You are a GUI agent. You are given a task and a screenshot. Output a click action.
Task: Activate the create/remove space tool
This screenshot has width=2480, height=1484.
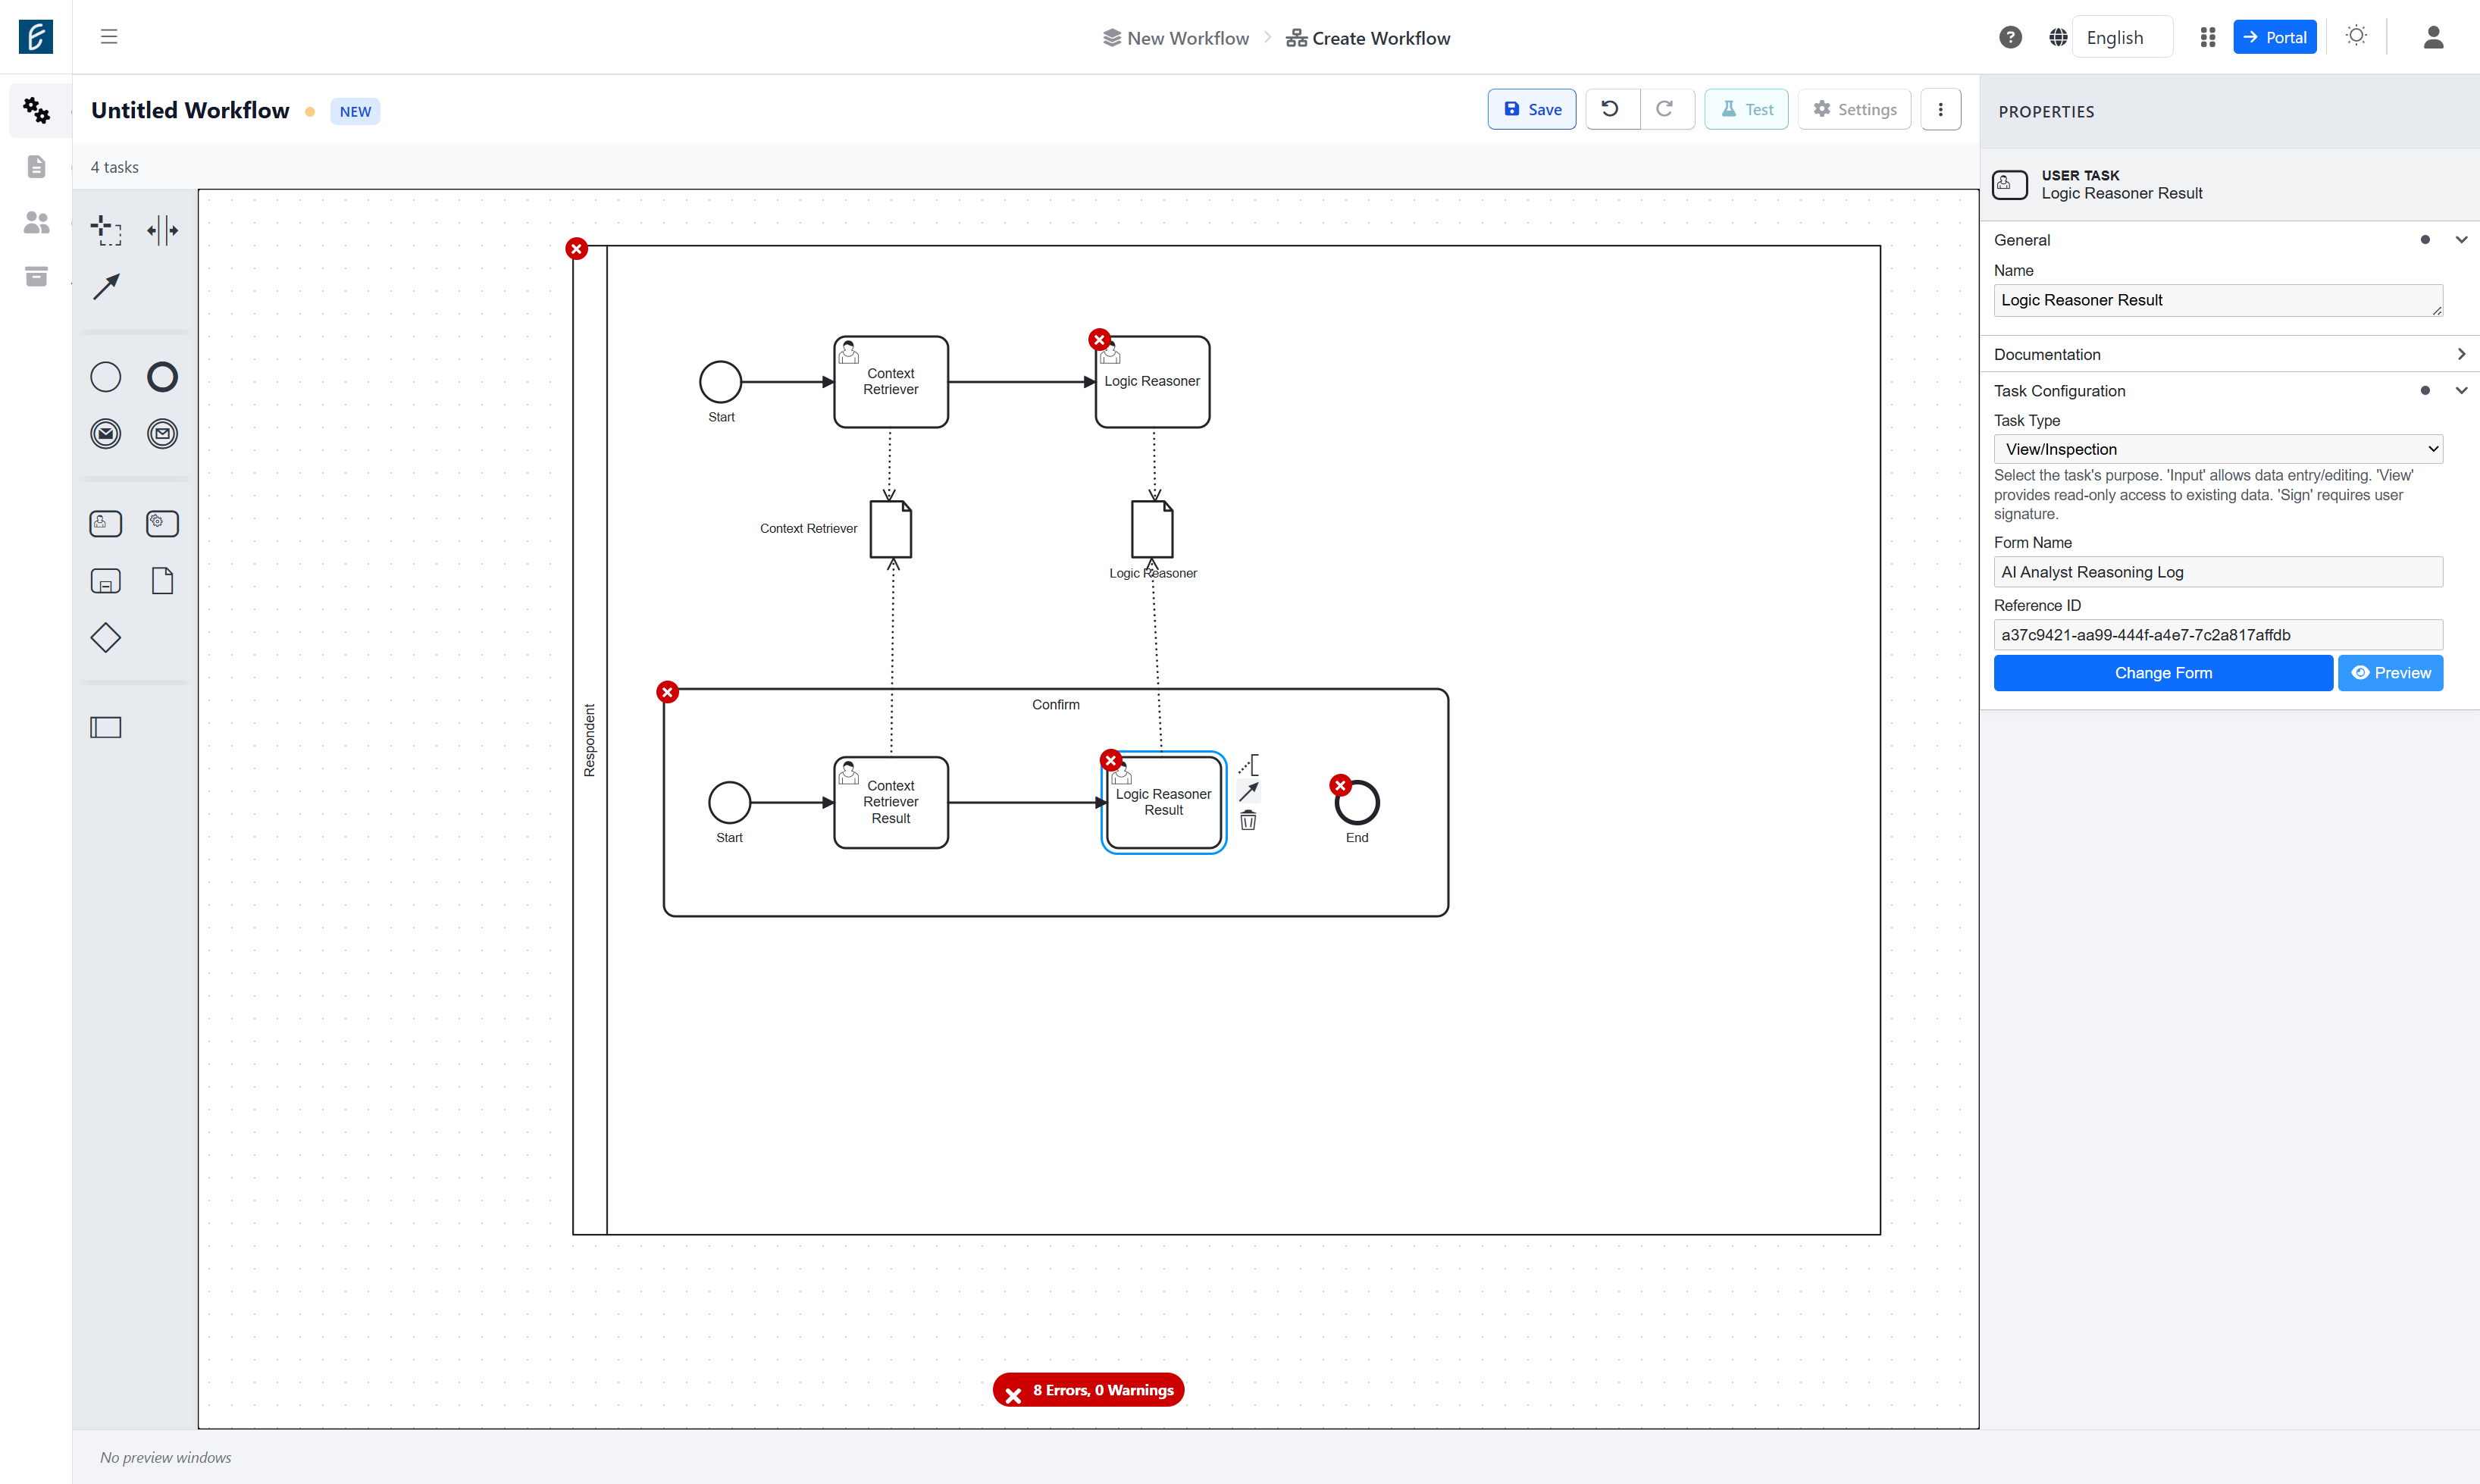(162, 230)
